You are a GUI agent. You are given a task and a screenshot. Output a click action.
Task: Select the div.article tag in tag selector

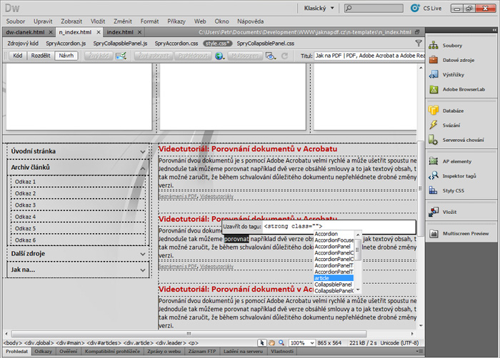139,343
